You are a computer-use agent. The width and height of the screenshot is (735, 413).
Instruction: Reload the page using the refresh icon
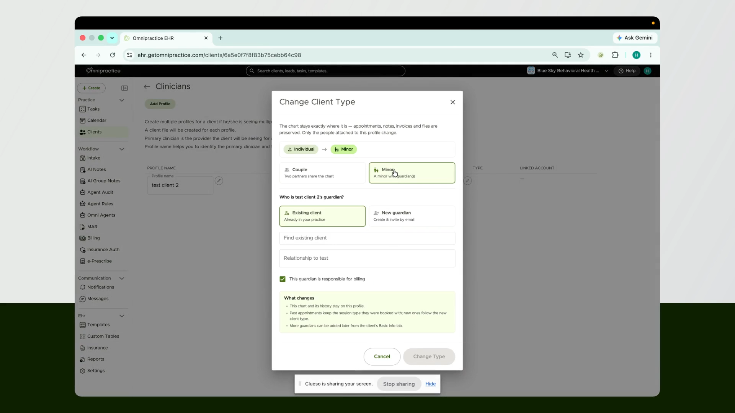click(x=113, y=55)
